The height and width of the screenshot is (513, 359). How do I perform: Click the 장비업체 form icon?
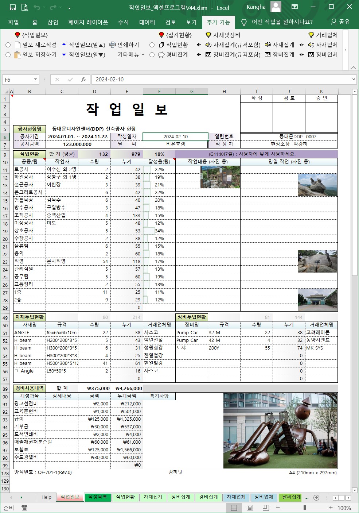311,55
